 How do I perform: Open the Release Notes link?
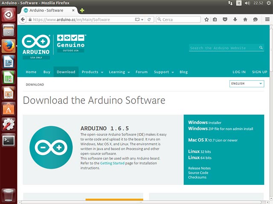[199, 168]
